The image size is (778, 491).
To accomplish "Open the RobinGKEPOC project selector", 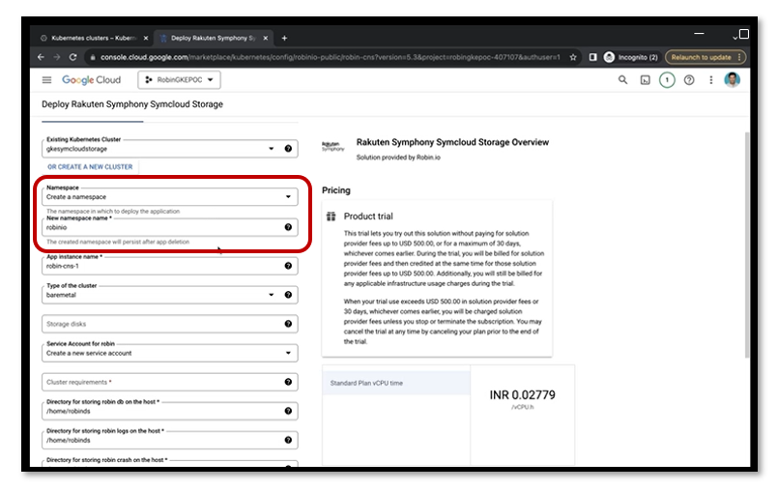I will tap(179, 80).
